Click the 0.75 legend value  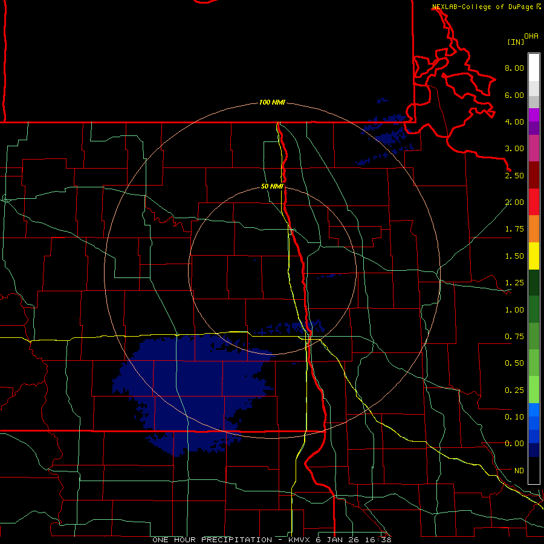pyautogui.click(x=514, y=337)
